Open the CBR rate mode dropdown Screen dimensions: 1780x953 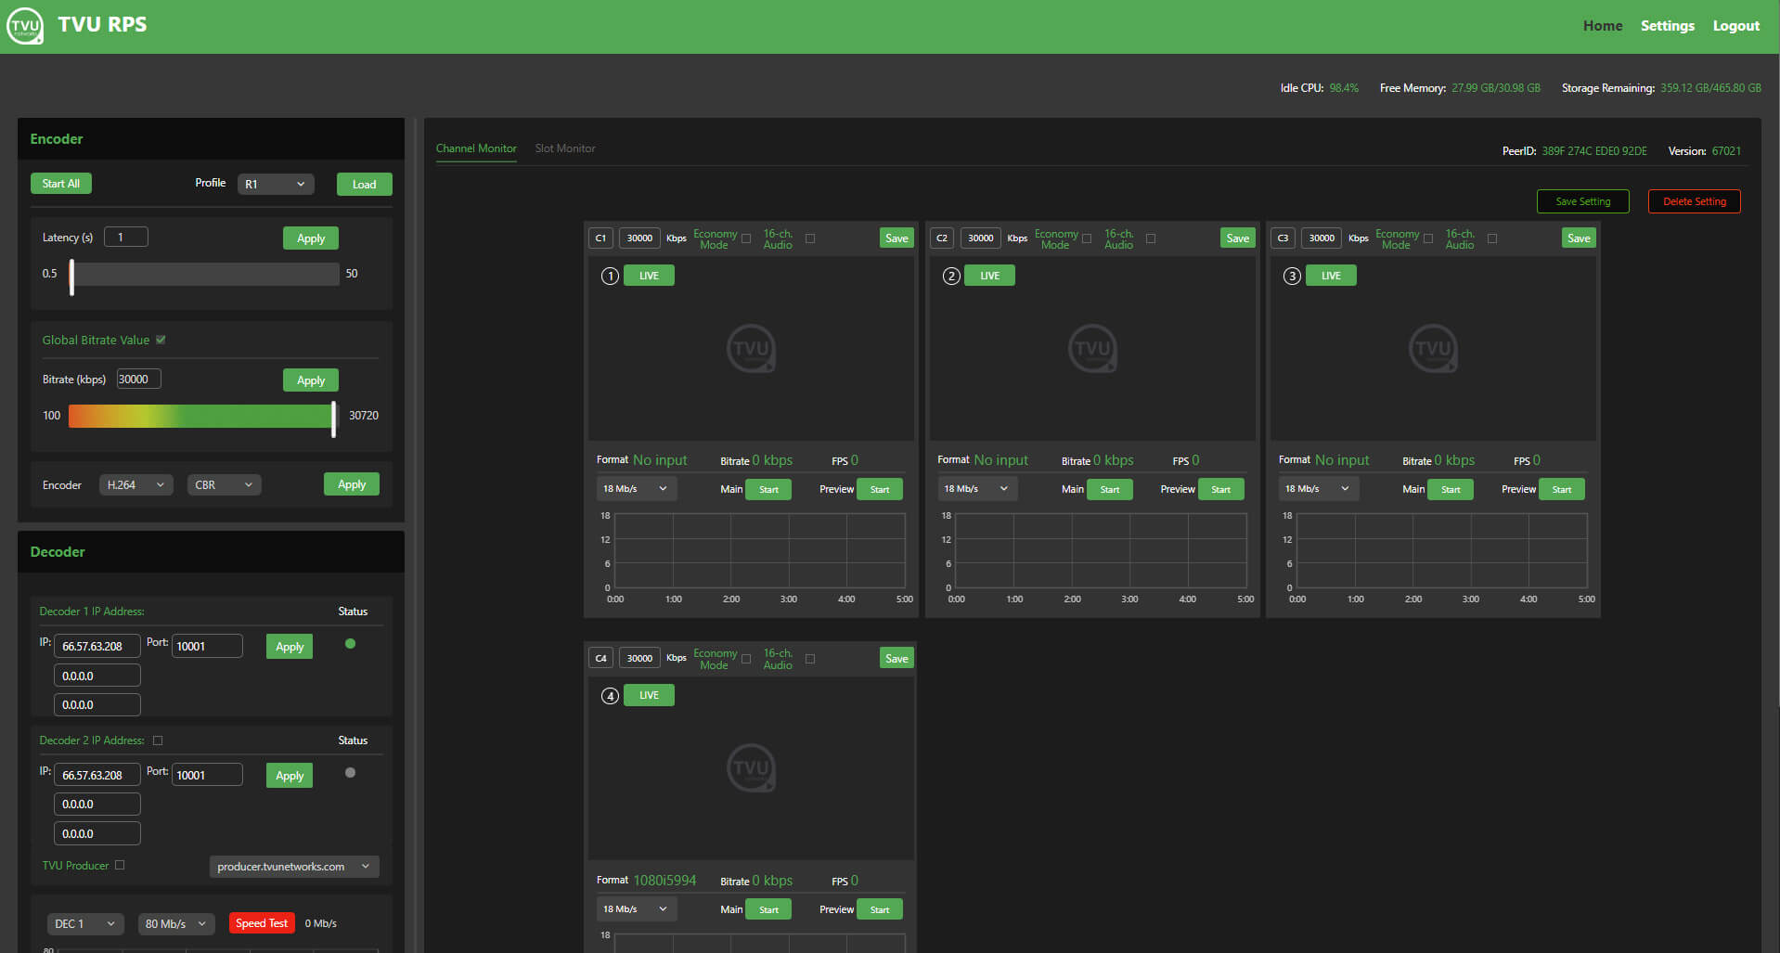(224, 484)
